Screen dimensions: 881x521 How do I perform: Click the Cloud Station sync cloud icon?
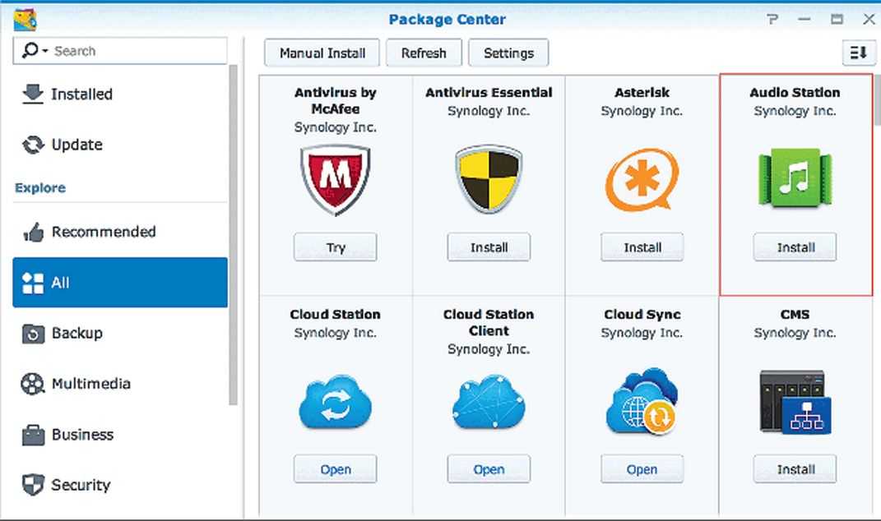click(335, 403)
